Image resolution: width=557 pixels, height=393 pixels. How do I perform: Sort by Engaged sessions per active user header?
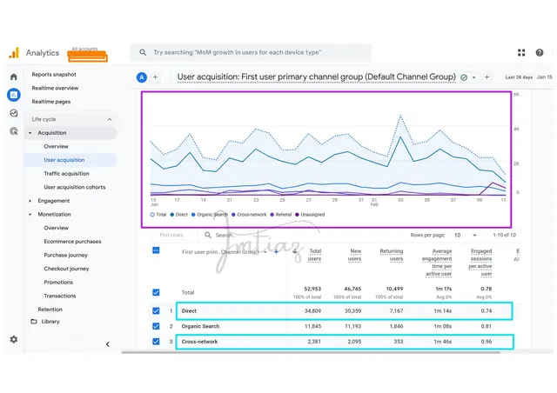(x=480, y=263)
